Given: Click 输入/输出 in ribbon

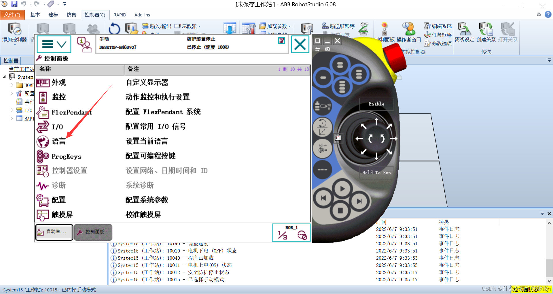Looking at the screenshot, I should pos(157,26).
